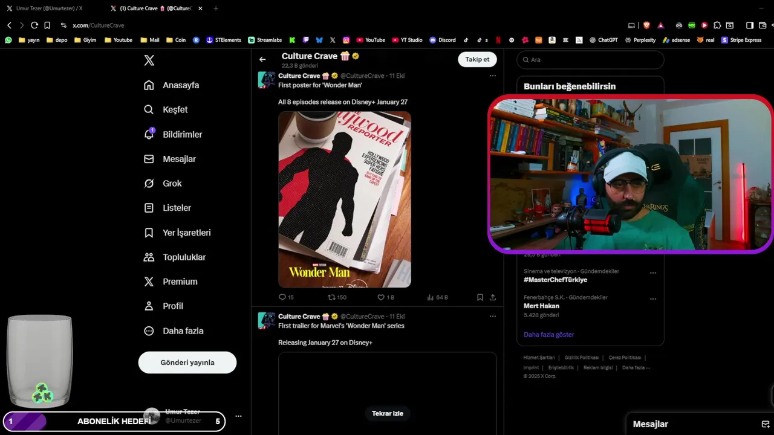Close the Culture Crave browser tab
Screen dimensions: 774x435
pyautogui.click(x=200, y=8)
